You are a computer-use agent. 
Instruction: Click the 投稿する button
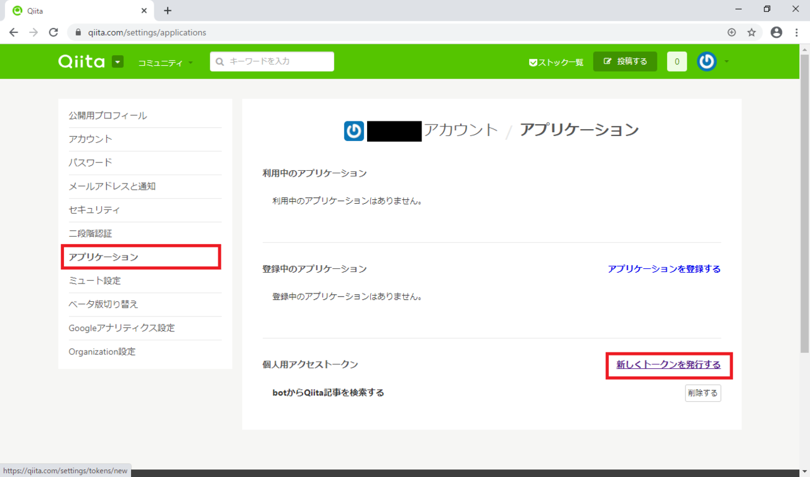(x=625, y=61)
